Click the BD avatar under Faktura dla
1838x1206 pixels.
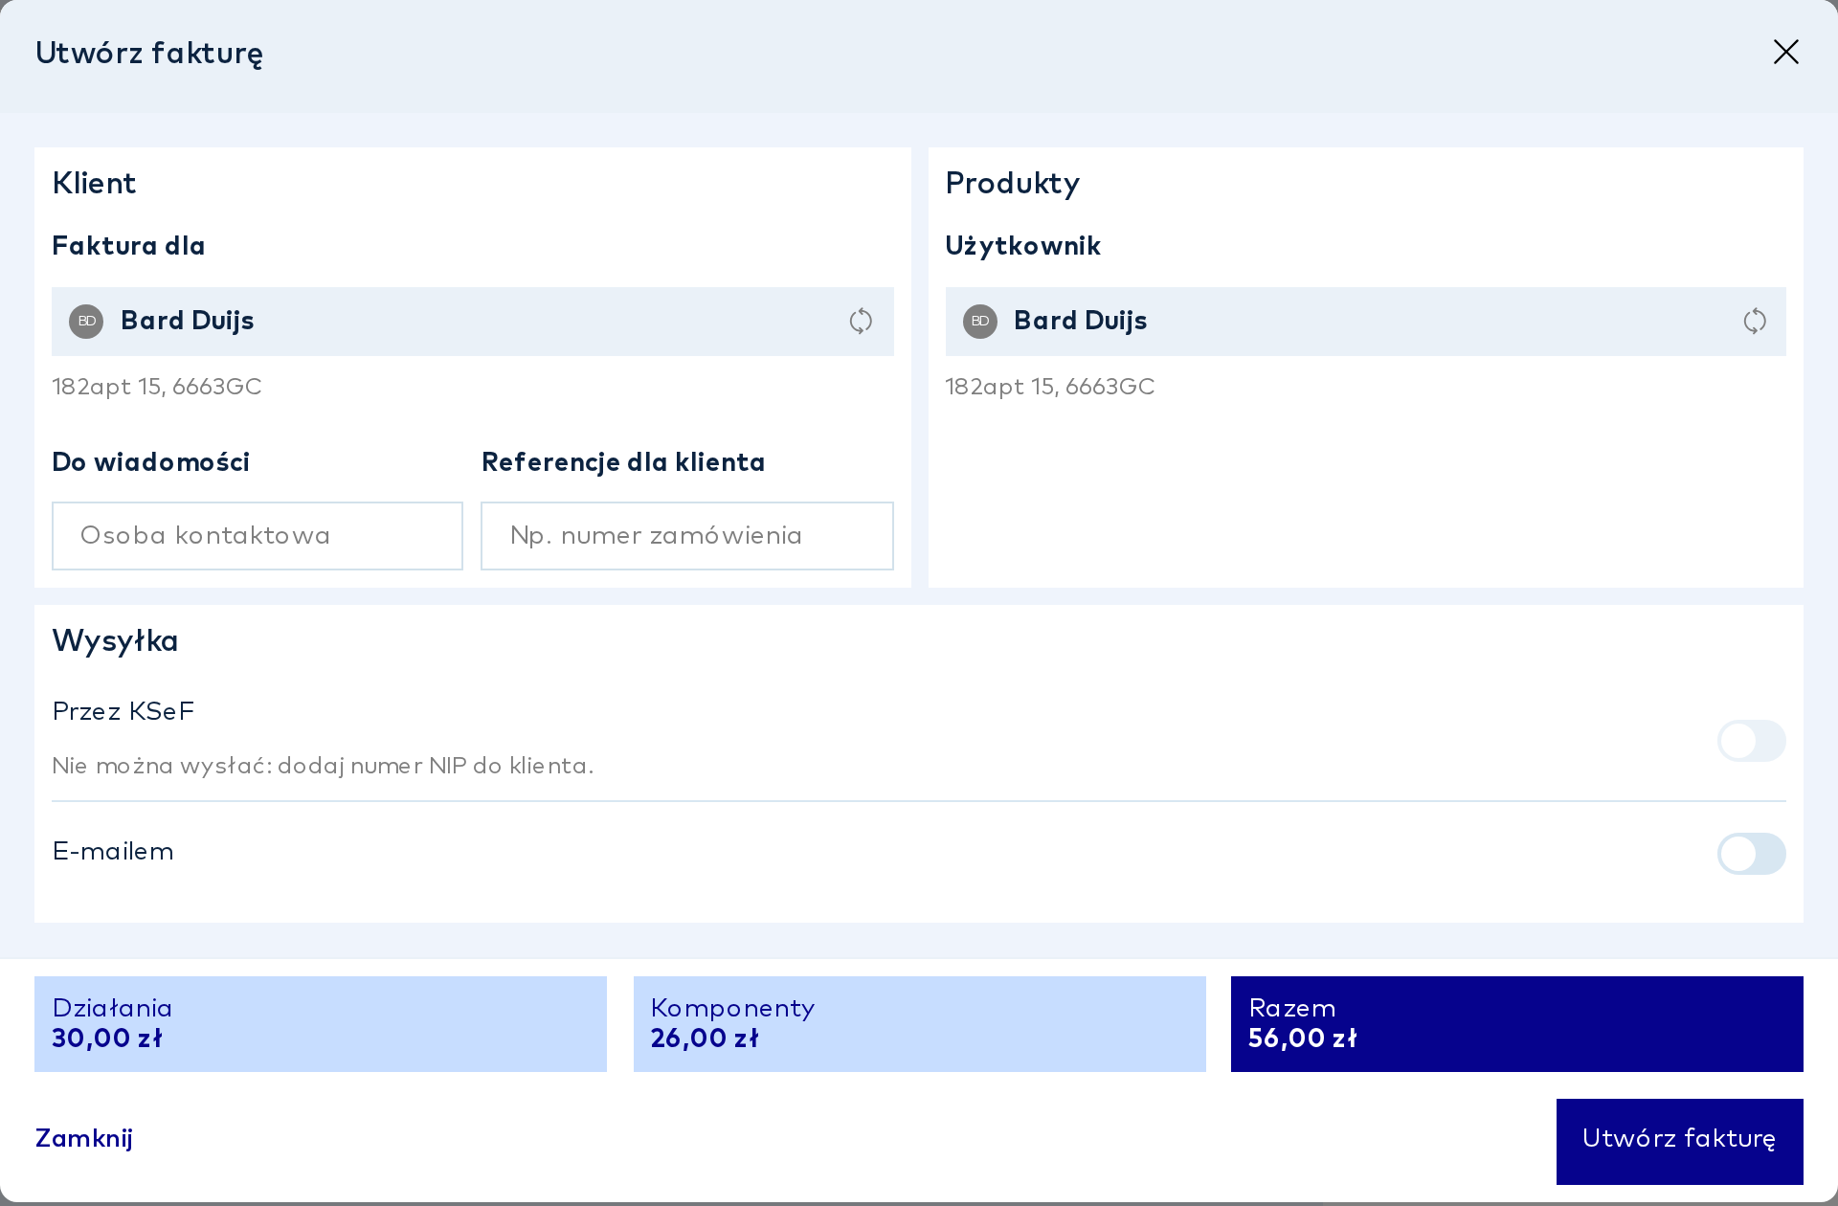pos(86,321)
